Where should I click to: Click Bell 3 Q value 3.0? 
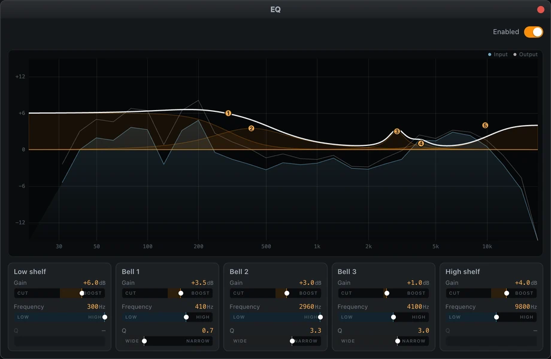click(423, 330)
